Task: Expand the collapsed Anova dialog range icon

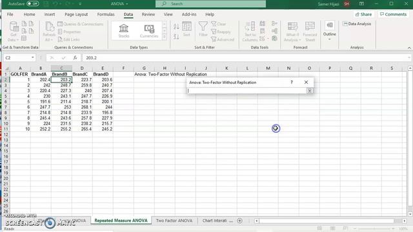Action: pyautogui.click(x=310, y=91)
